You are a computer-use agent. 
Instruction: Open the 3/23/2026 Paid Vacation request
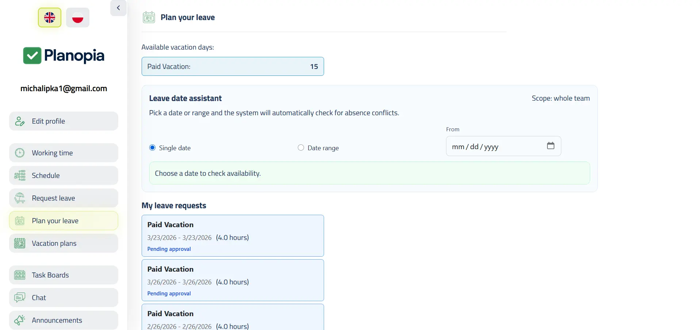(x=232, y=236)
